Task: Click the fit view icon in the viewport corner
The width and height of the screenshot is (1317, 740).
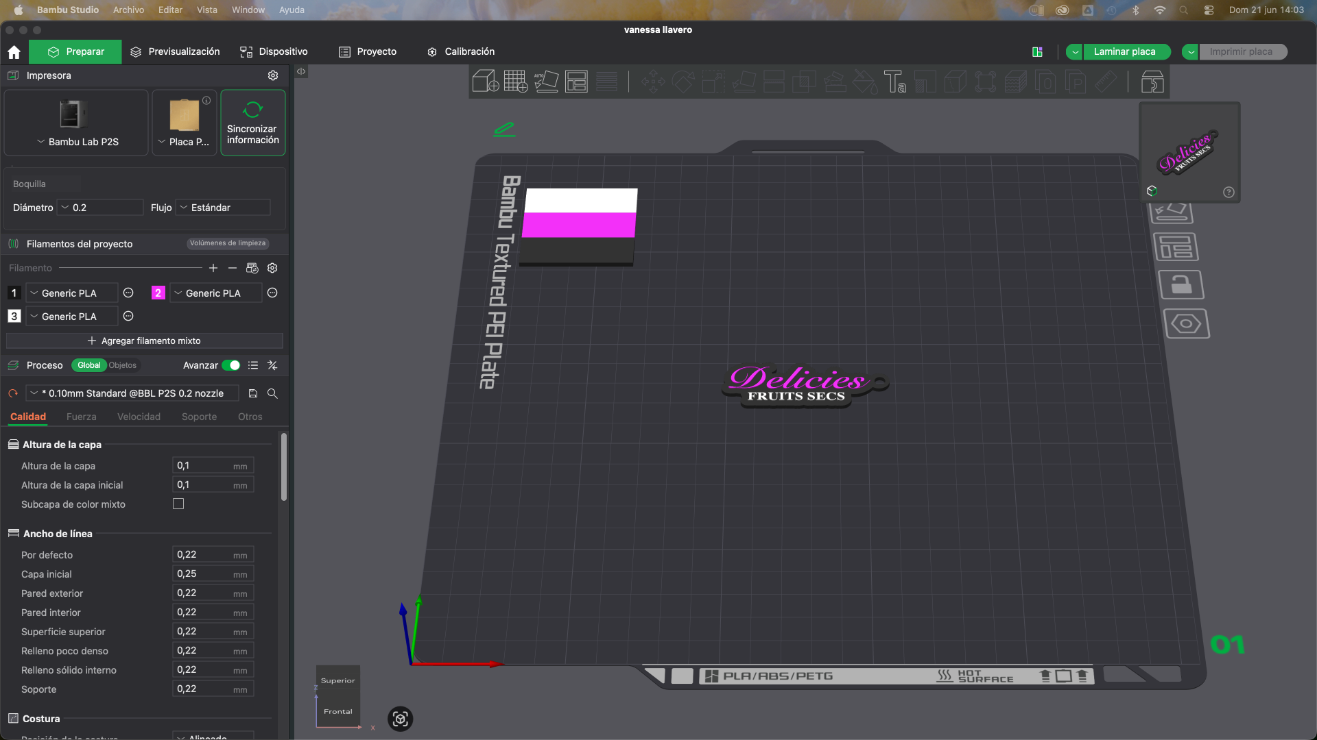Action: tap(401, 719)
